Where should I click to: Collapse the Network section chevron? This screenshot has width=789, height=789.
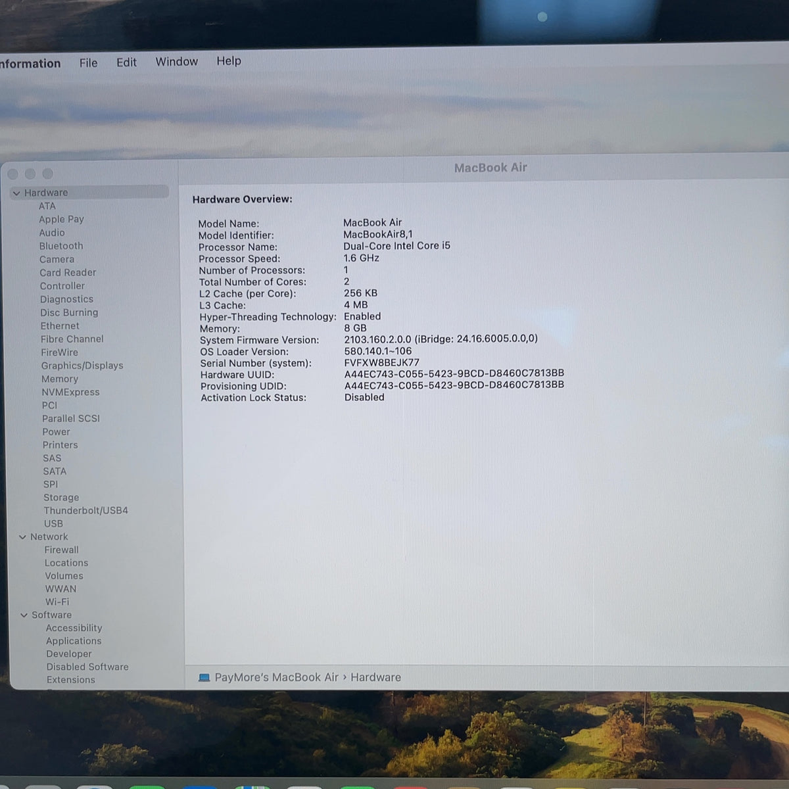click(x=22, y=537)
